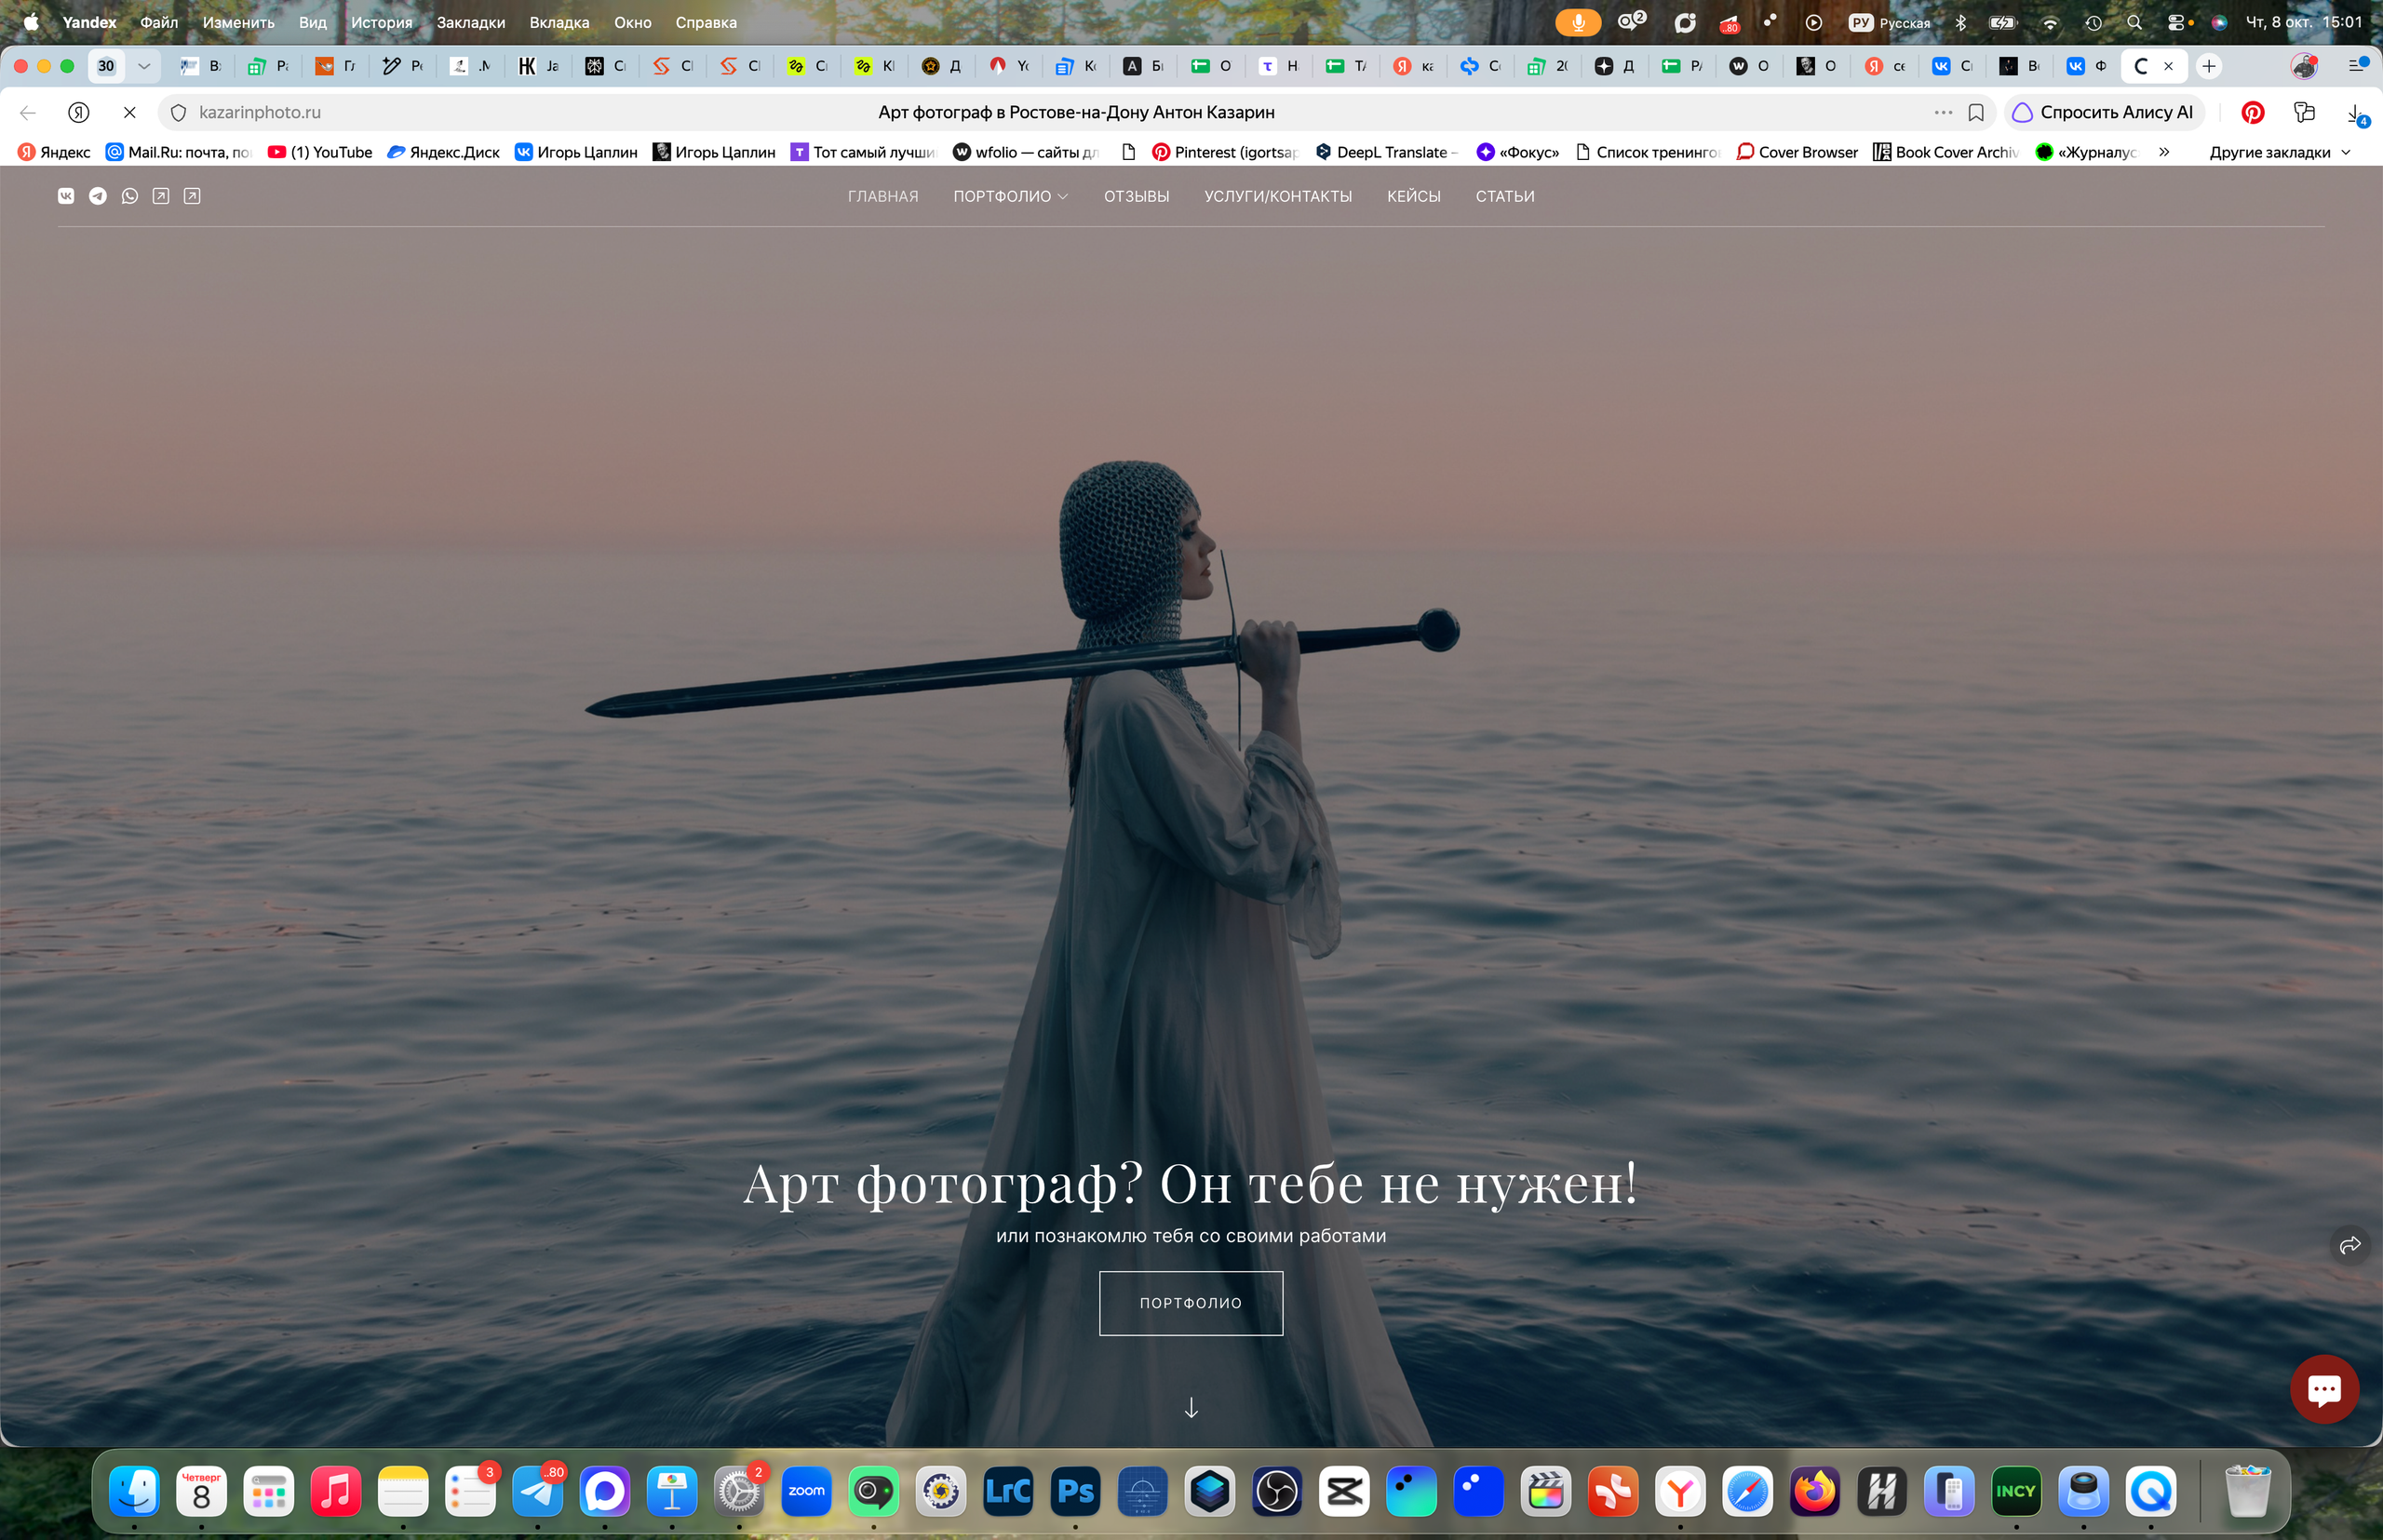
Task: Open the three-dots page menu in address bar
Action: coord(1943,112)
